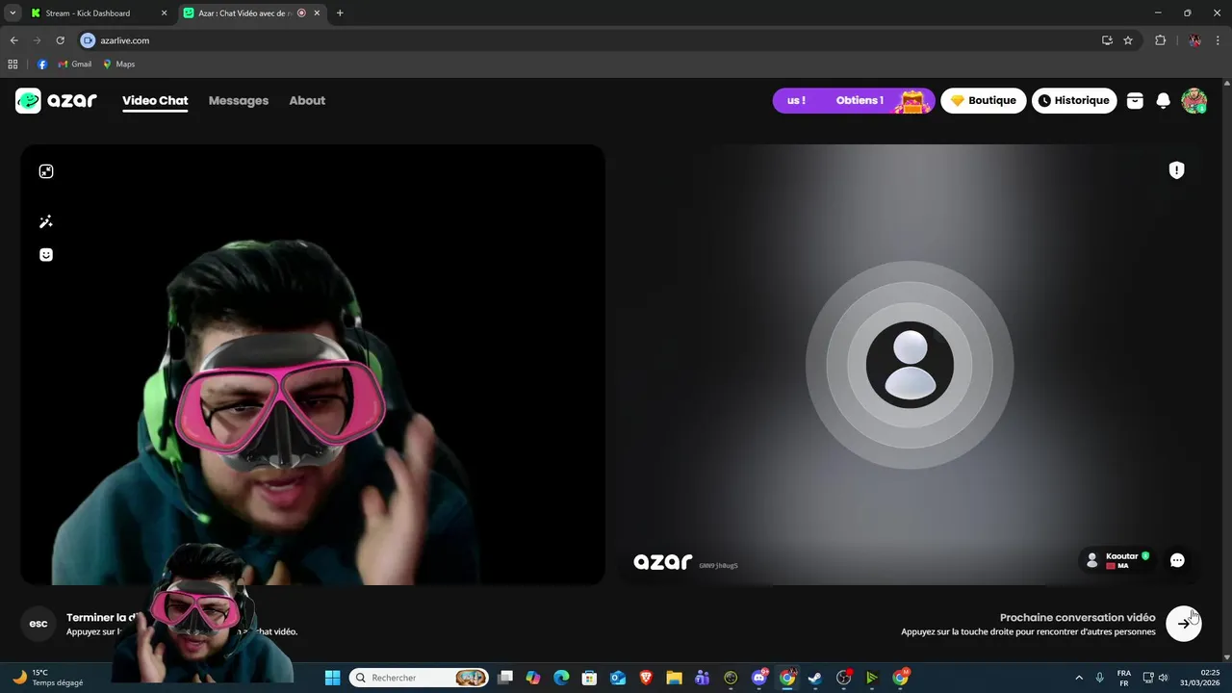This screenshot has width=1232, height=693.
Task: Click the partner avatar placeholder
Action: [x=910, y=365]
